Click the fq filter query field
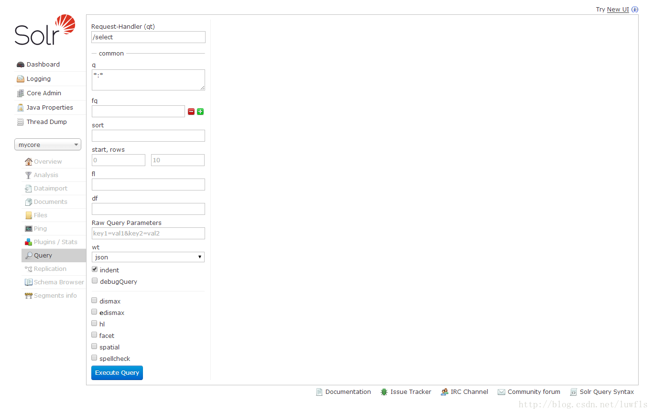653x414 pixels. [x=138, y=112]
